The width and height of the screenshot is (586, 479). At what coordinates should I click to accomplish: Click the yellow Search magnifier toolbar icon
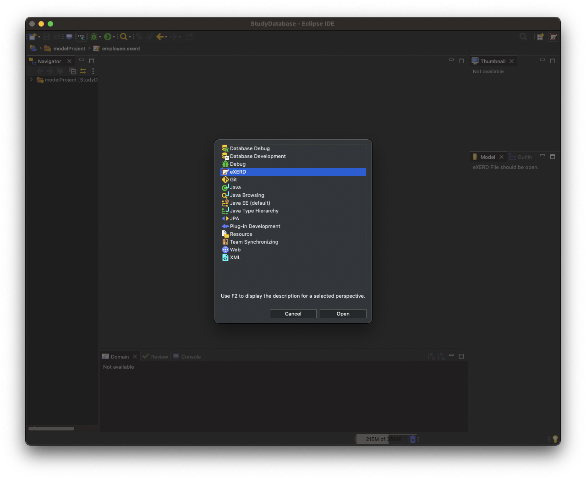pyautogui.click(x=123, y=37)
